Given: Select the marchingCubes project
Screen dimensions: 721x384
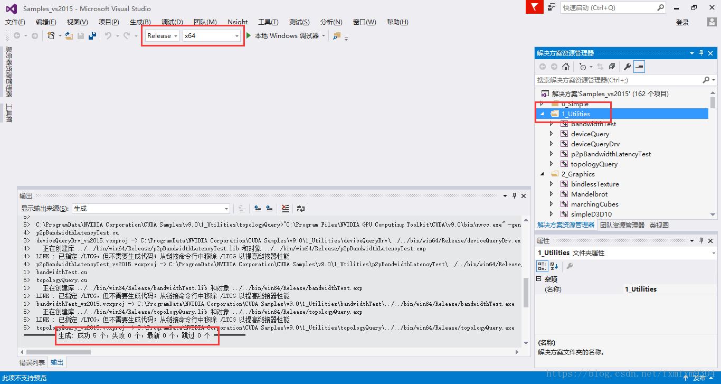Looking at the screenshot, I should tap(594, 204).
